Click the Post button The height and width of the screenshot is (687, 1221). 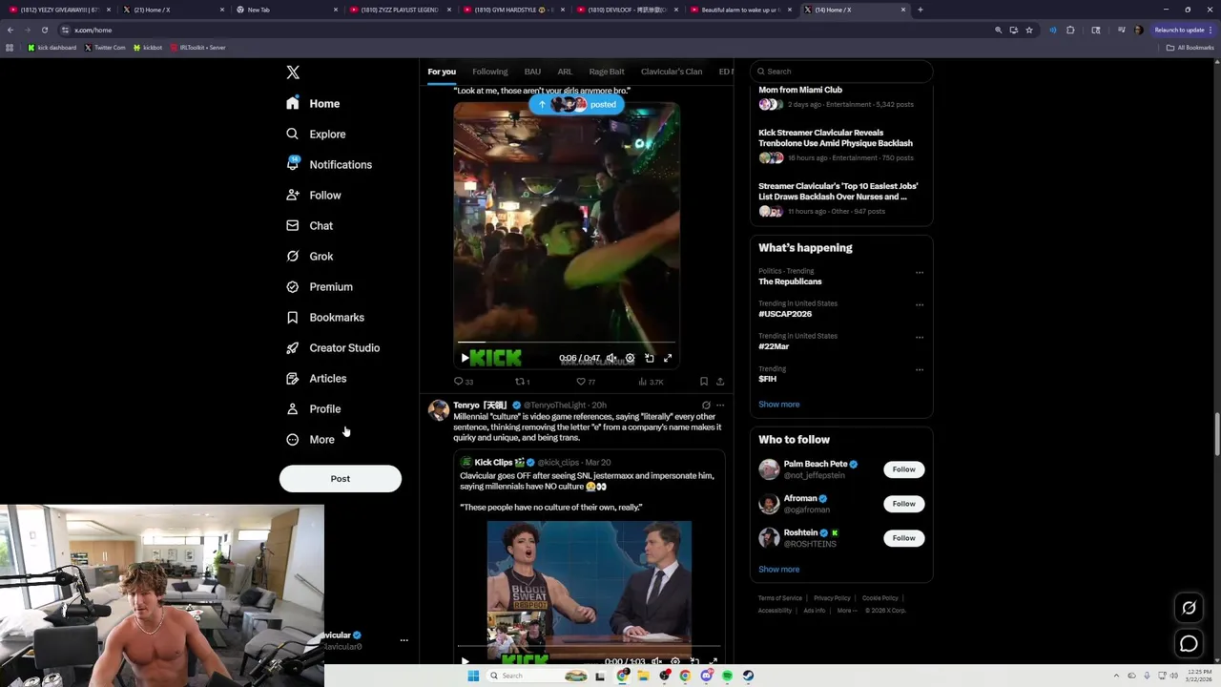(341, 478)
